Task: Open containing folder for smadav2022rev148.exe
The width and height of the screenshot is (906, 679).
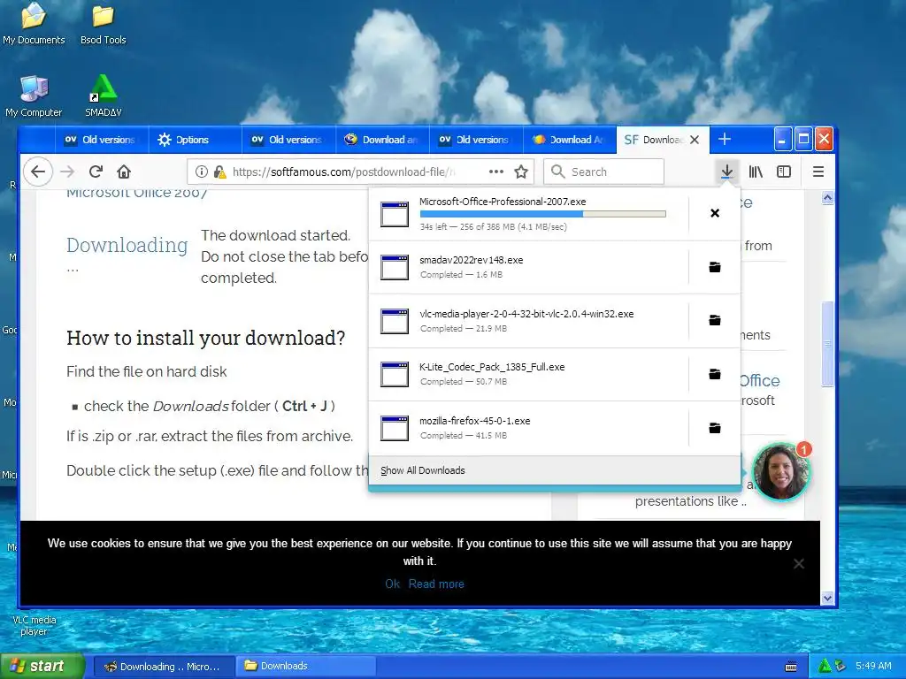Action: tap(715, 267)
